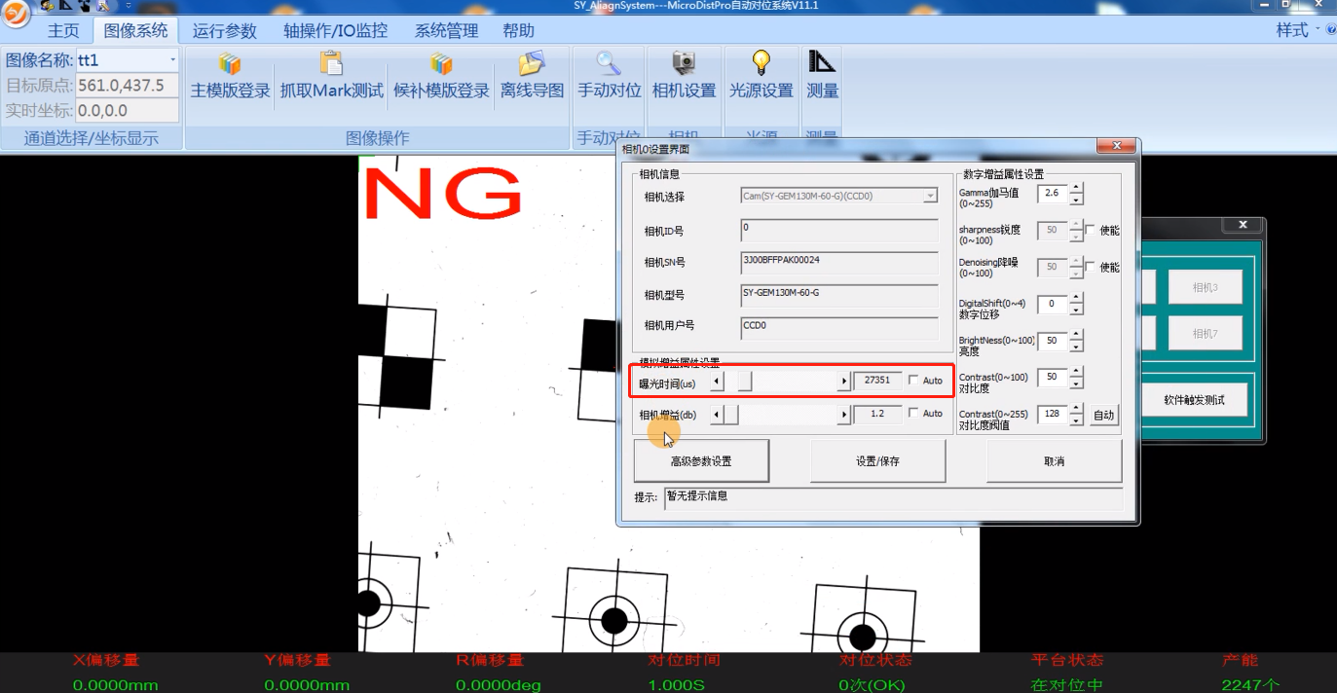Check sharpness 使能 enable box
The width and height of the screenshot is (1337, 693).
click(x=1091, y=231)
